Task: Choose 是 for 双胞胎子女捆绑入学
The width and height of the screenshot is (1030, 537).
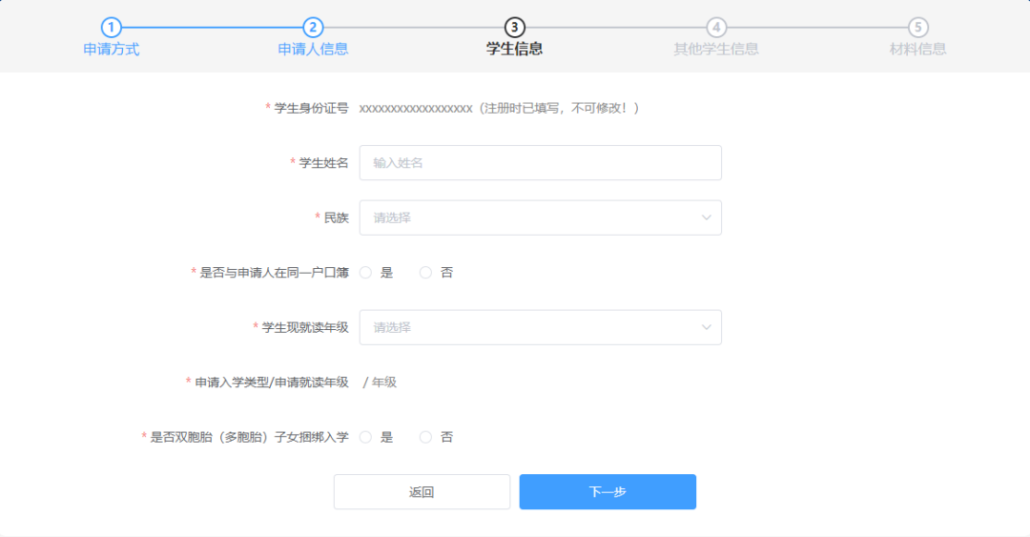Action: (x=365, y=438)
